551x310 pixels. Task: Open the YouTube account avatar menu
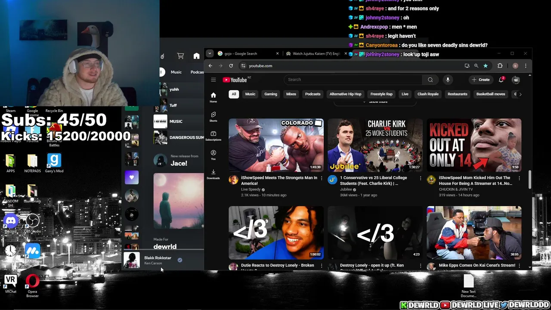(516, 80)
